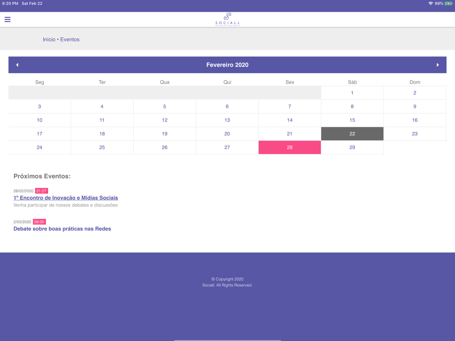The width and height of the screenshot is (455, 341).
Task: Select day 10 in the calendar
Action: (40, 120)
